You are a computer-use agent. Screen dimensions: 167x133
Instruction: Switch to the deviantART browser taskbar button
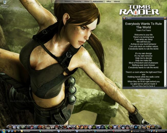tap(120, 131)
